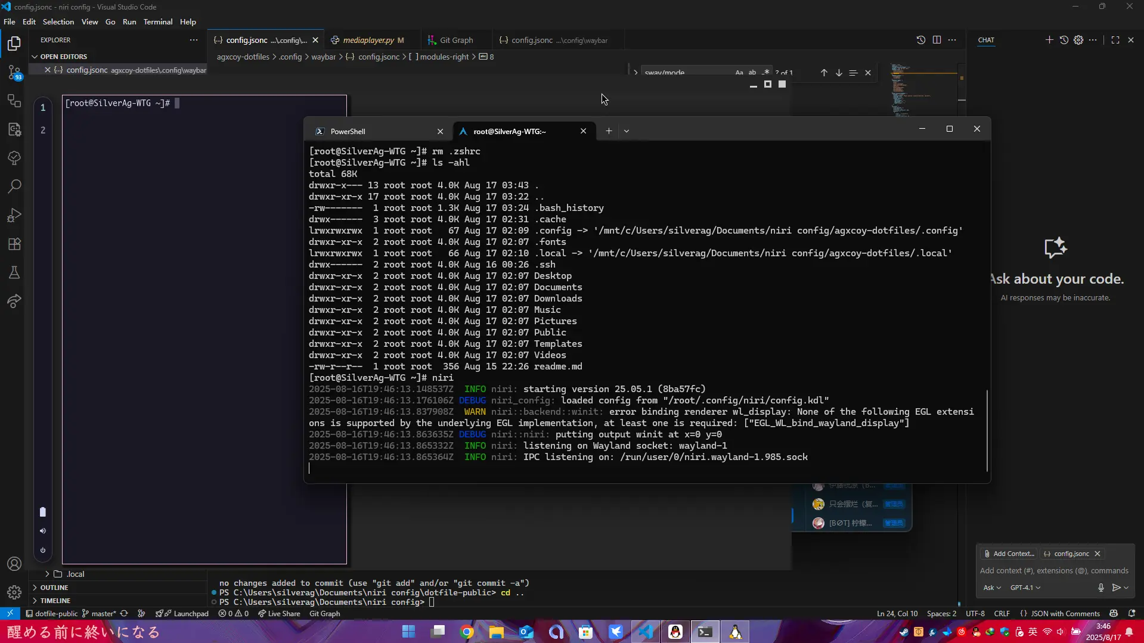
Task: Open the Source Control view in activity bar
Action: click(x=14, y=72)
